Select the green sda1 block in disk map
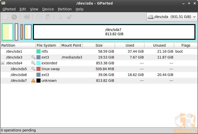Viewport: 198px width, 134px height. (x=8, y=32)
